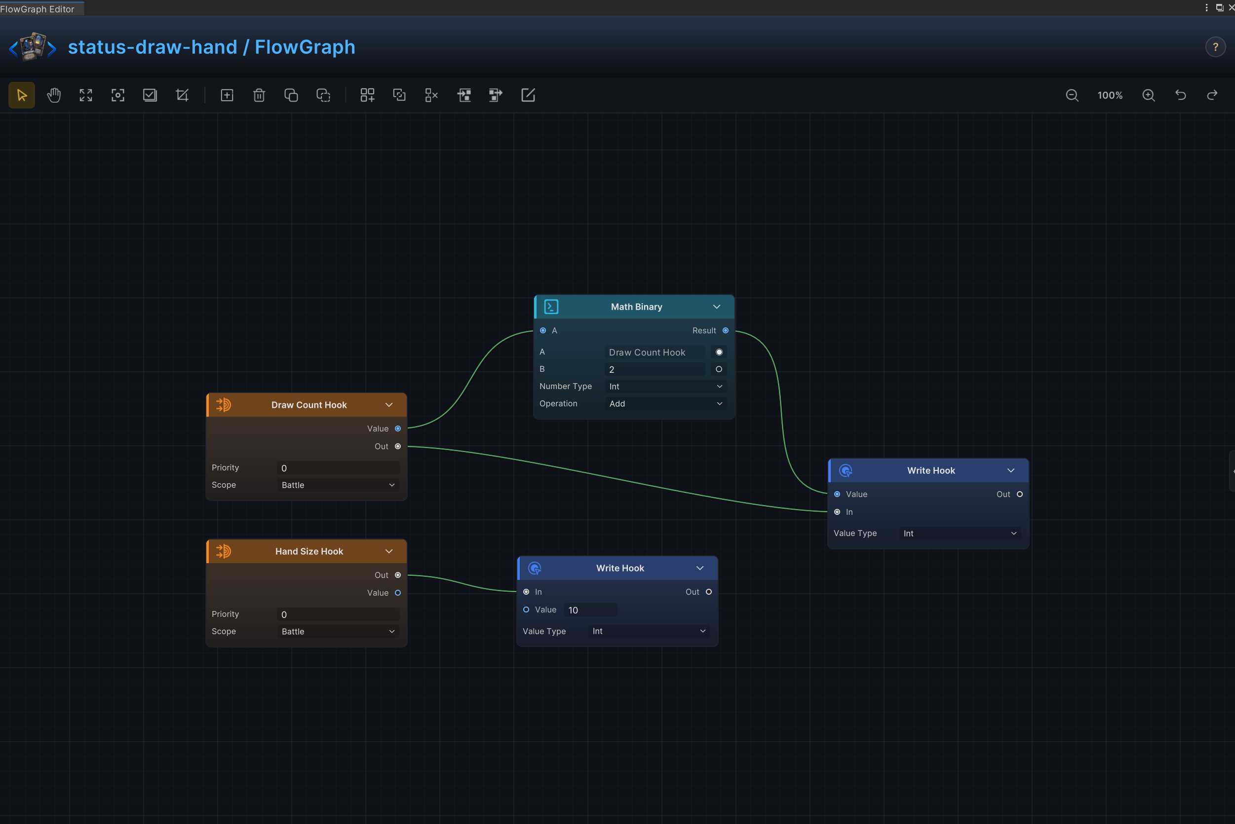Zoom out with the magnifier minus icon
Viewport: 1235px width, 824px height.
(1072, 95)
